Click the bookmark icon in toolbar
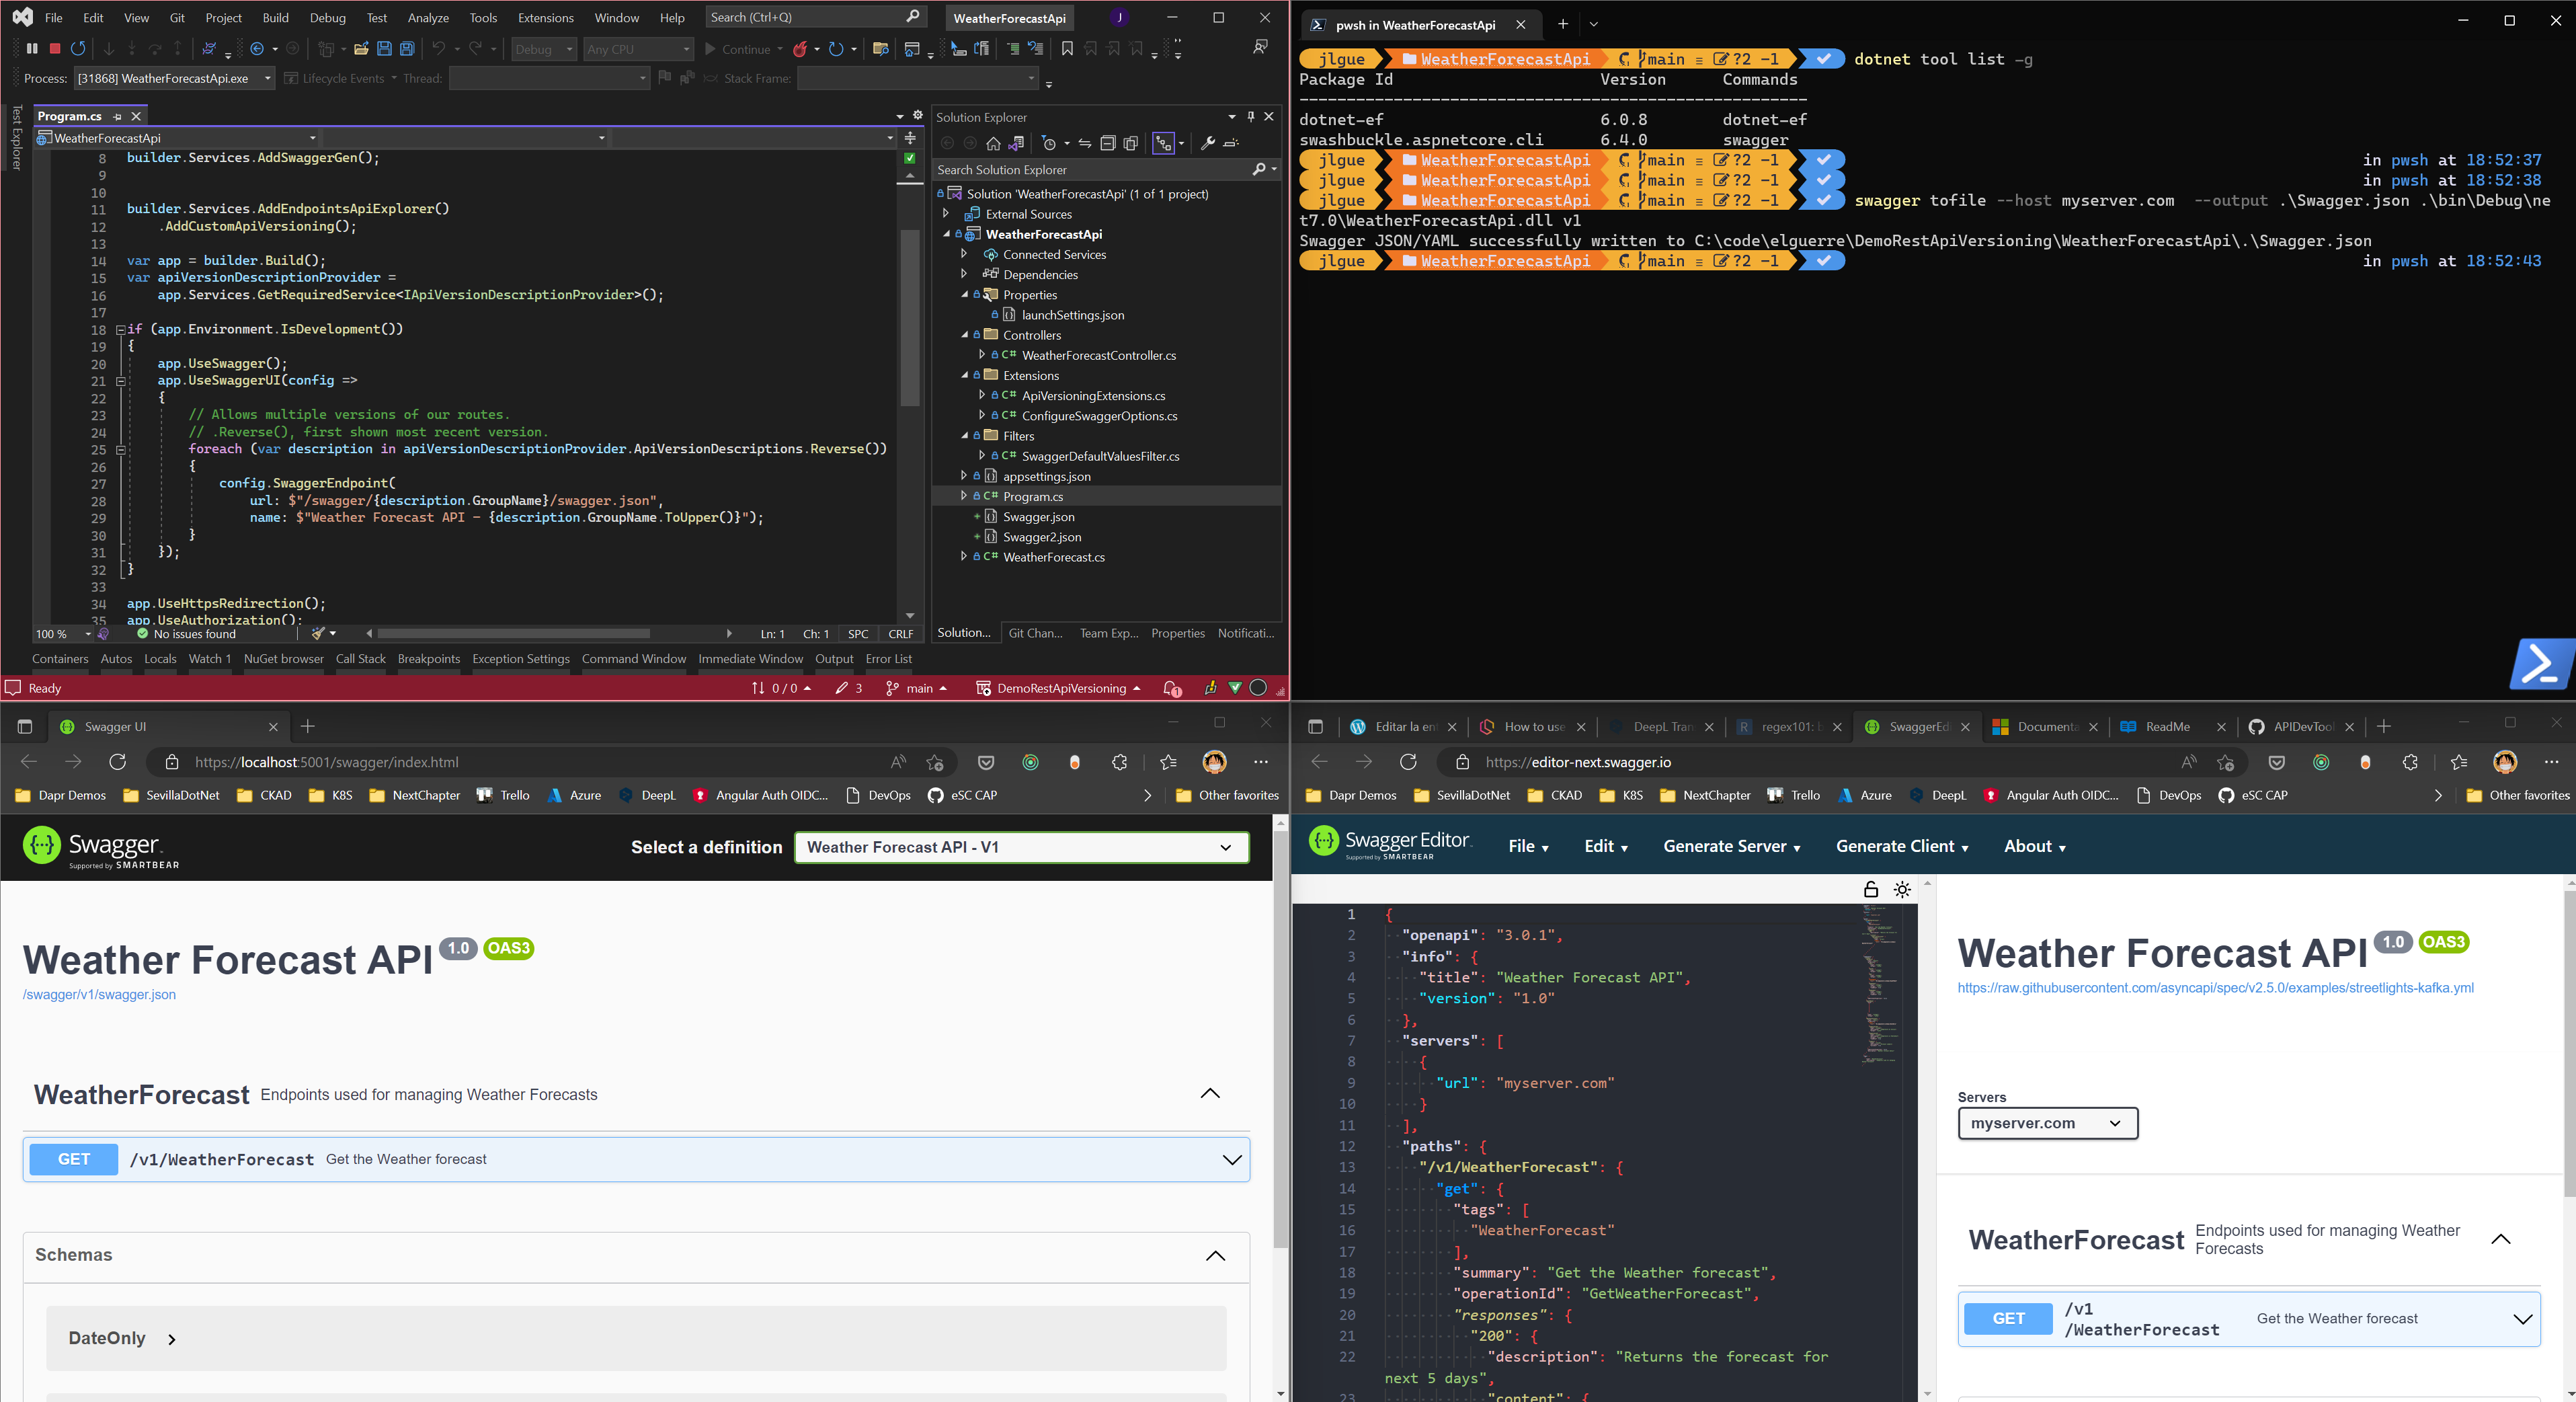The height and width of the screenshot is (1402, 2576). [x=1067, y=48]
